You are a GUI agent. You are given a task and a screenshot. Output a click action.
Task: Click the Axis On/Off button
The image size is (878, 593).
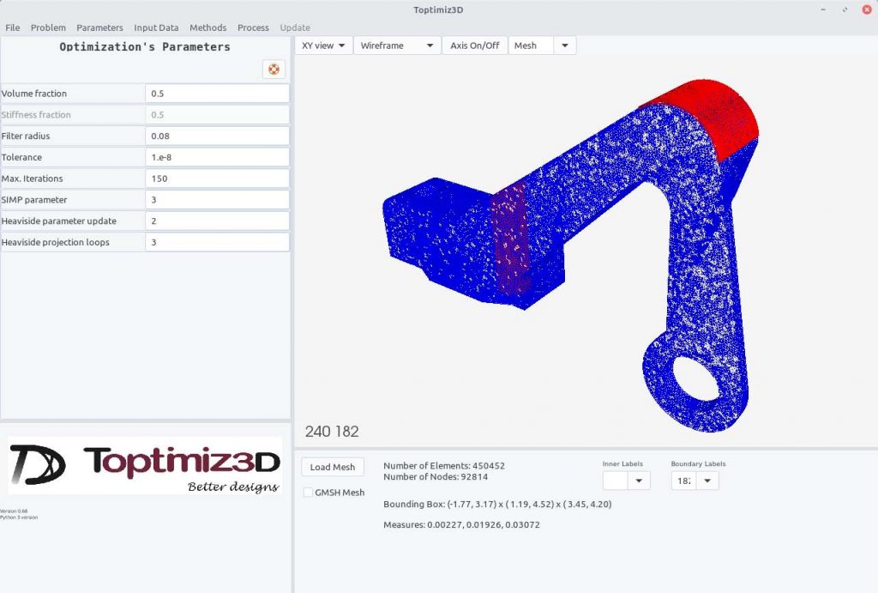click(x=475, y=45)
